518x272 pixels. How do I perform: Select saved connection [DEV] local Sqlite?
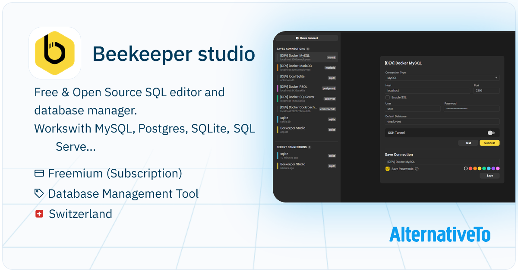(307, 78)
